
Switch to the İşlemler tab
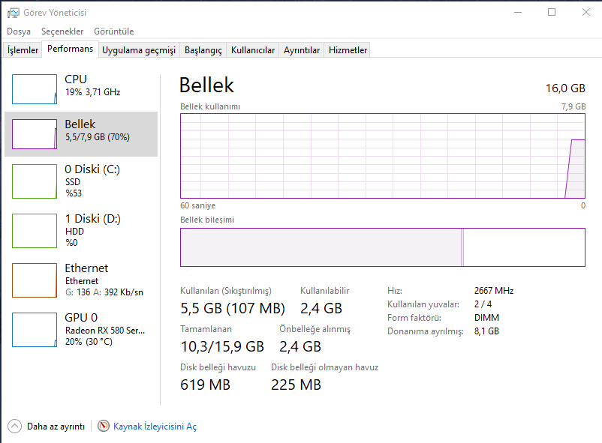[x=23, y=50]
